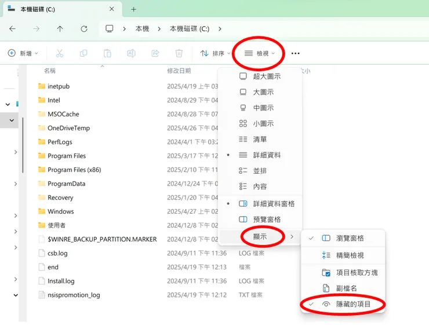Open the 新增 New dropdown
The height and width of the screenshot is (325, 429).
pyautogui.click(x=23, y=53)
